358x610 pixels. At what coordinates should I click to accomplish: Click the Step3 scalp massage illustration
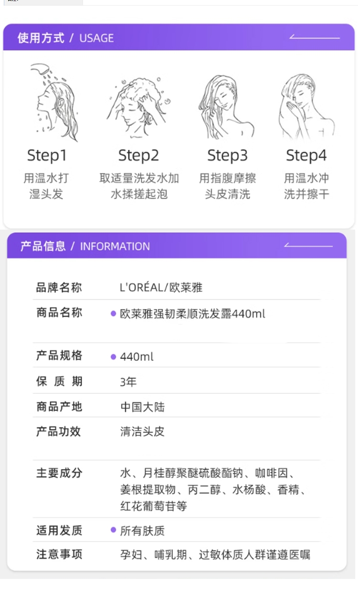[226, 106]
